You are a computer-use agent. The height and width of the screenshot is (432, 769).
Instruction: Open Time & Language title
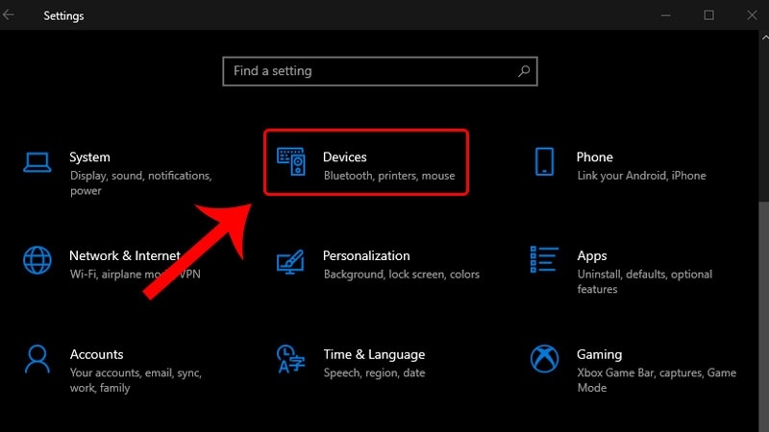pos(374,354)
